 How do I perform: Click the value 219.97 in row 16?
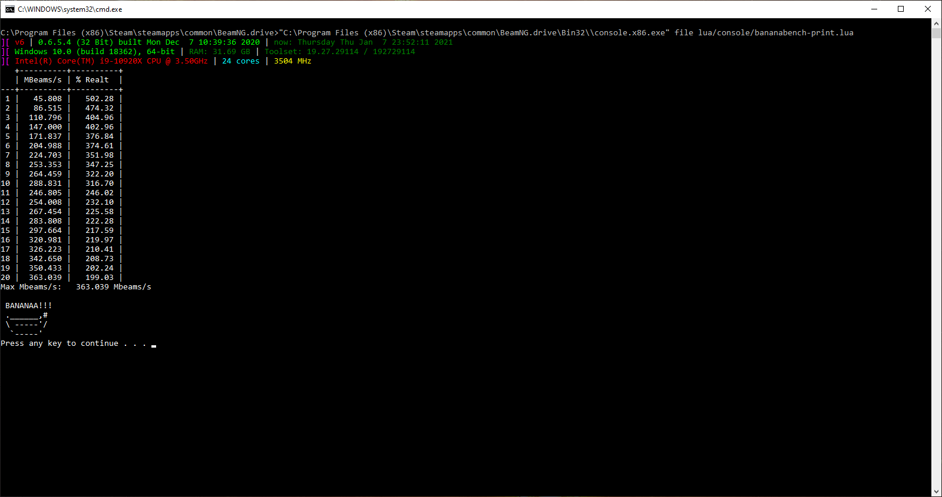tap(100, 240)
